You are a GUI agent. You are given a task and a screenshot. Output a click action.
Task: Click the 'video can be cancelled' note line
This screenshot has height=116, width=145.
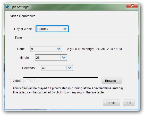coord(58,92)
